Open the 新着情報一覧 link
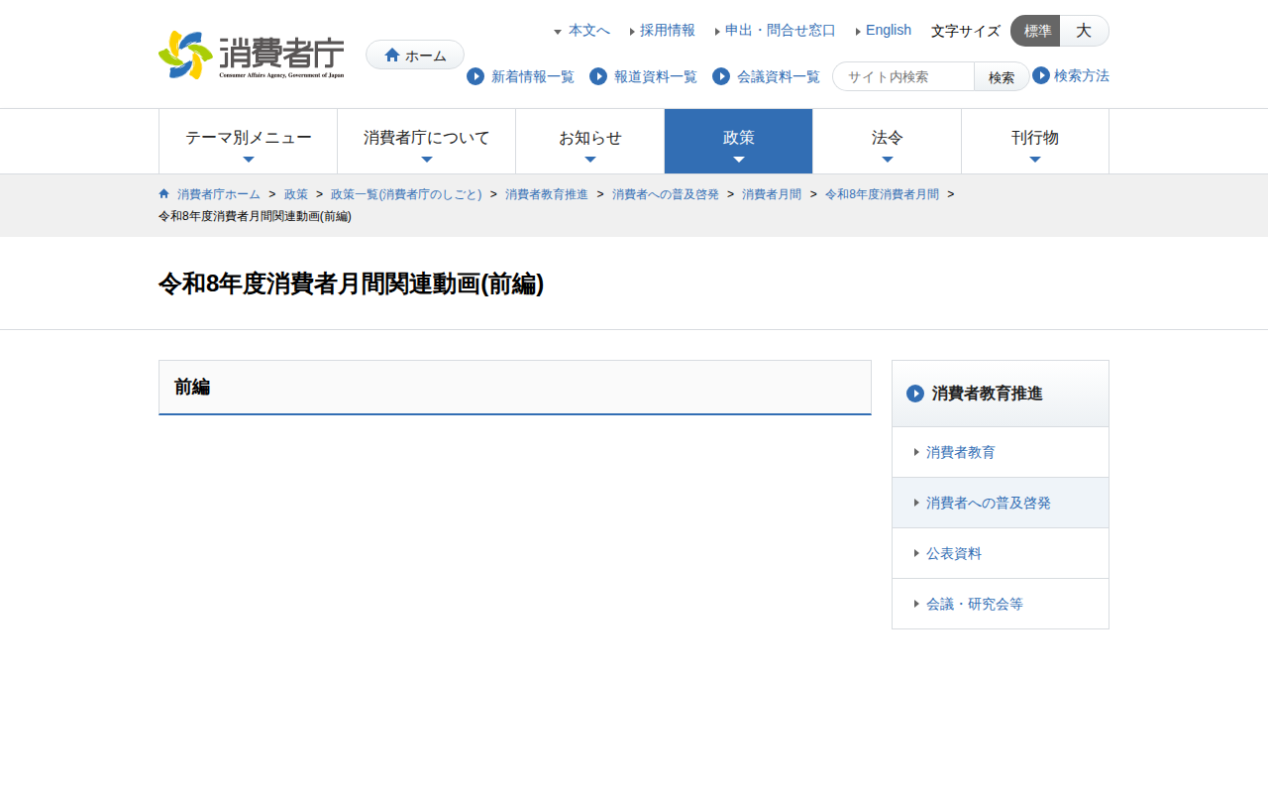Viewport: 1268px width, 793px height. coord(533,76)
